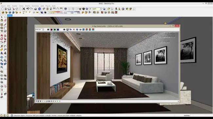
Task: Click the X-ray face style icon
Action: pos(66,9)
